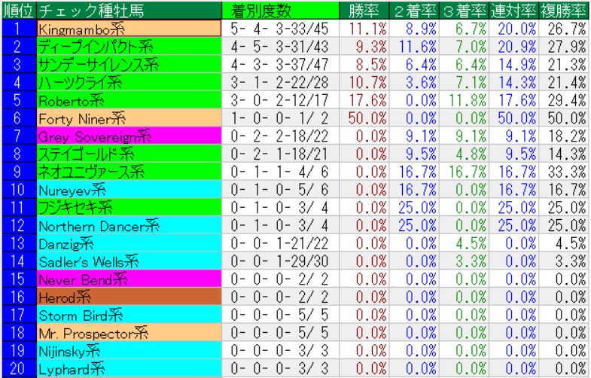Select the 勝率 column header
591x378 pixels.
(x=366, y=11)
